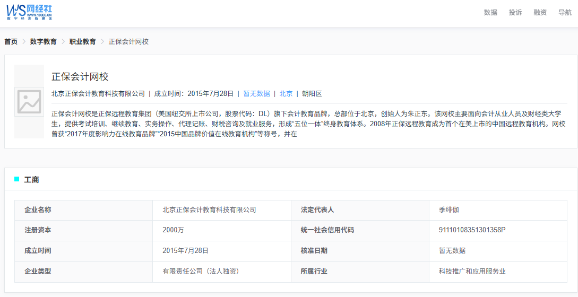The image size is (578, 297).
Task: Click the company description paragraph
Action: (309, 124)
